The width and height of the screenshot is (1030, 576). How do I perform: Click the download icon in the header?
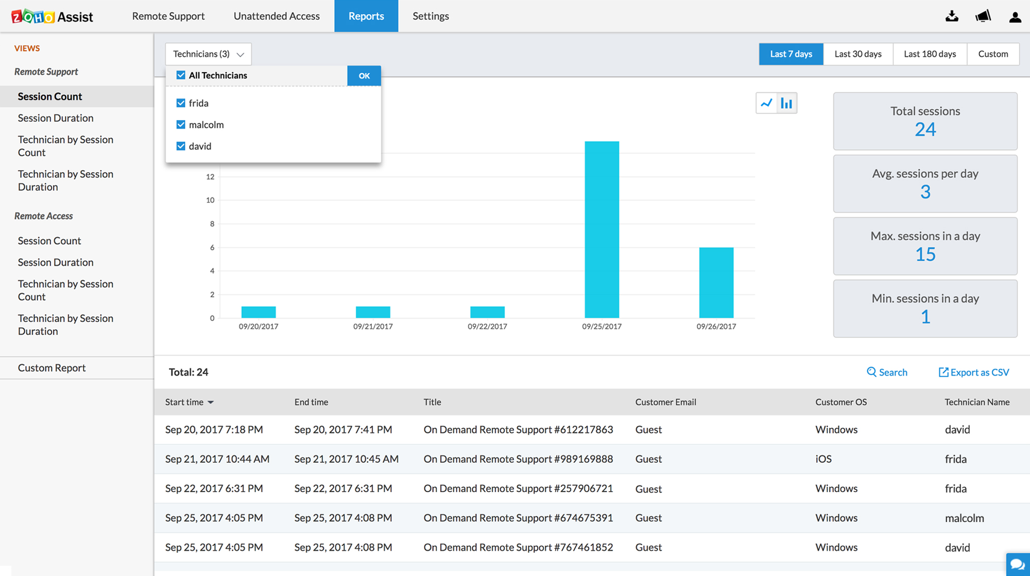952,16
